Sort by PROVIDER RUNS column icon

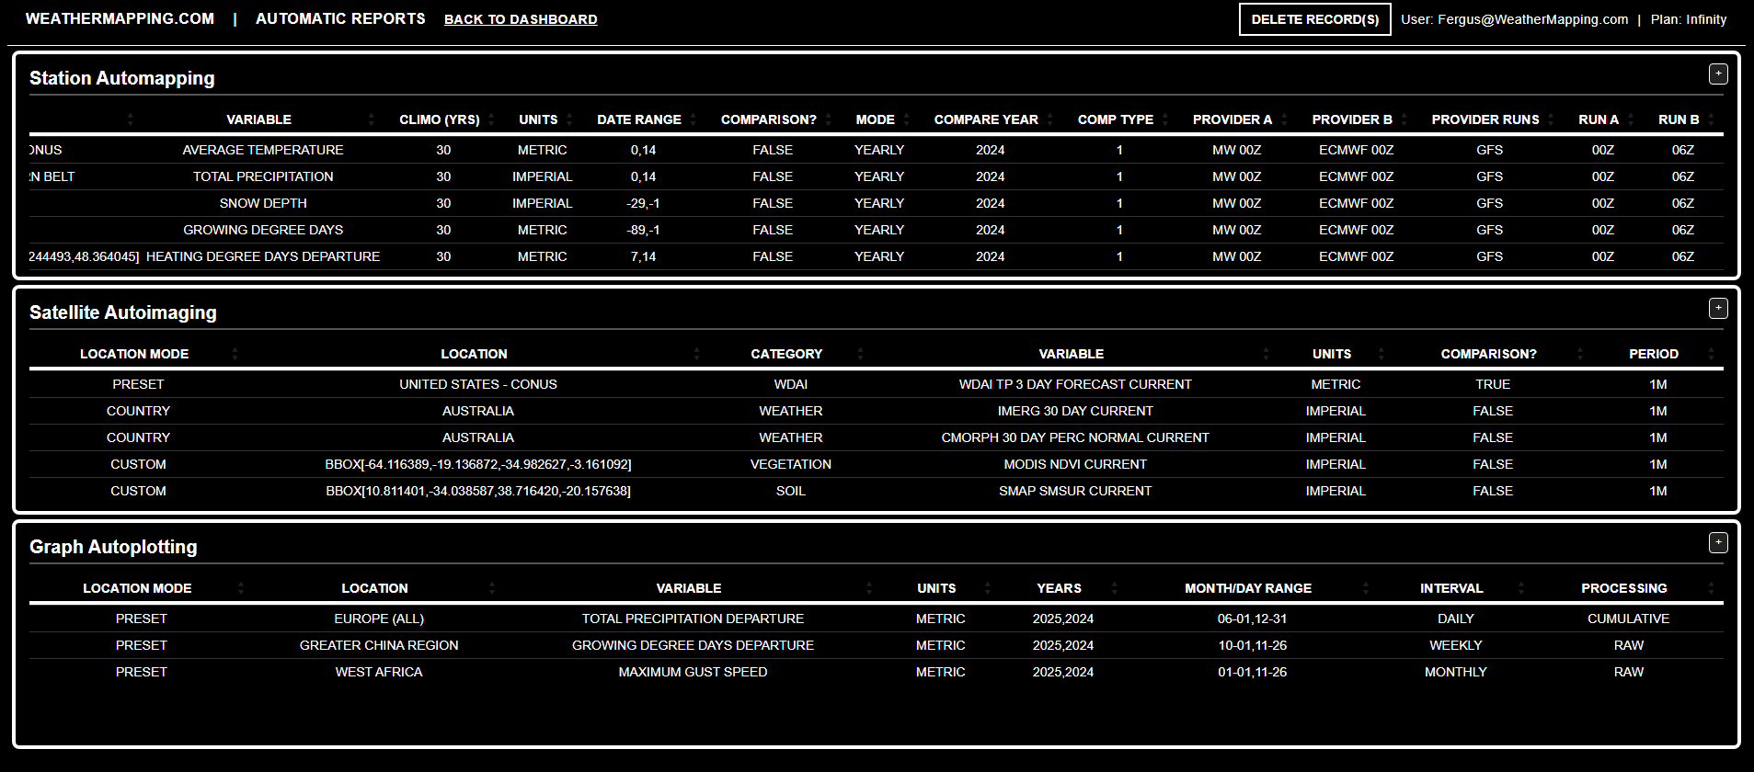tap(1552, 119)
